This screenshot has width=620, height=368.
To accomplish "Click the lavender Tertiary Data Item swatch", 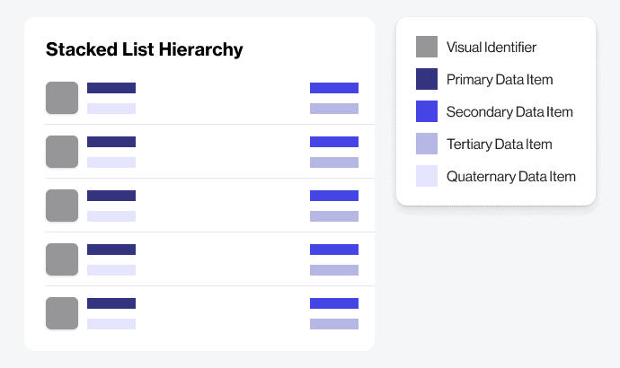I will tap(427, 144).
